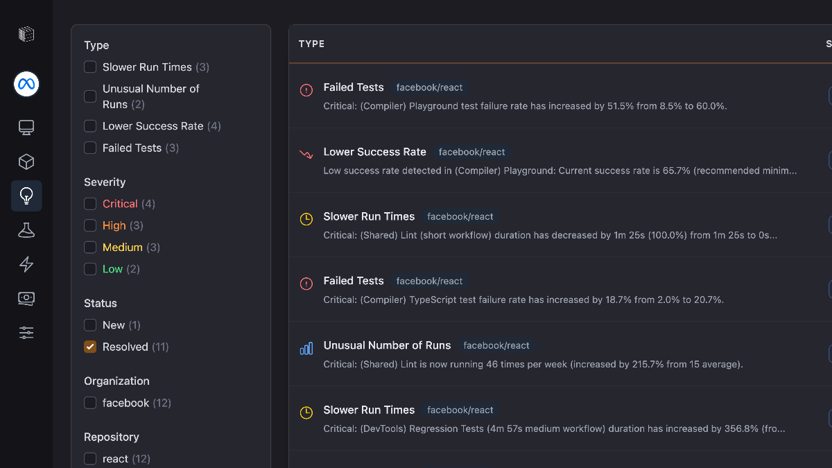Open the sliders settings icon in sidebar

click(x=26, y=333)
